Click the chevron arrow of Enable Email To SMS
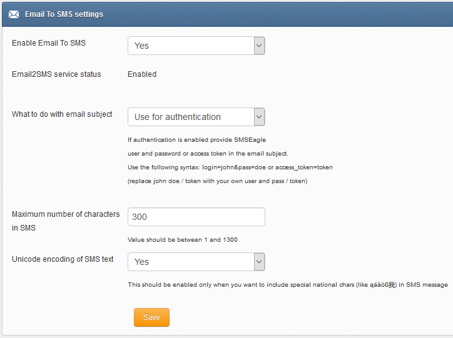Screen dimensions: 453x338 coord(259,46)
